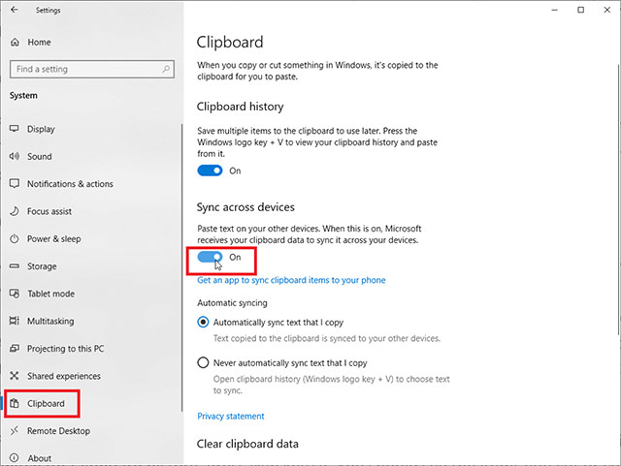This screenshot has width=621, height=466.
Task: Click the Sound speaker icon
Action: tap(15, 156)
